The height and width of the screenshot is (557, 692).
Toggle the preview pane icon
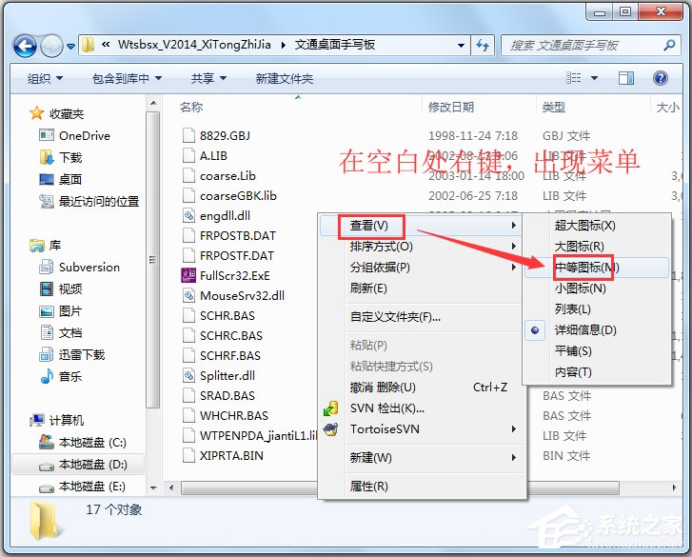(x=626, y=78)
